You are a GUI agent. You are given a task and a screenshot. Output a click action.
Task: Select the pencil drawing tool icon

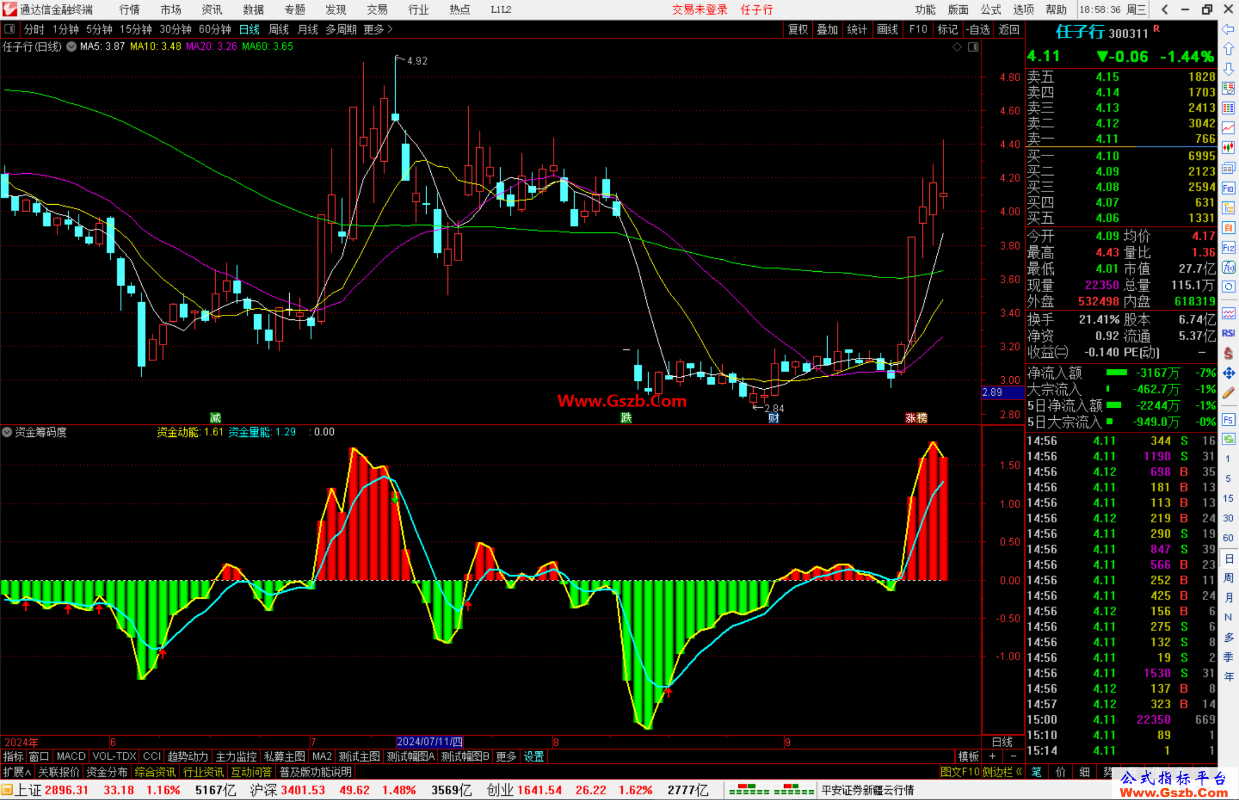[x=1228, y=393]
